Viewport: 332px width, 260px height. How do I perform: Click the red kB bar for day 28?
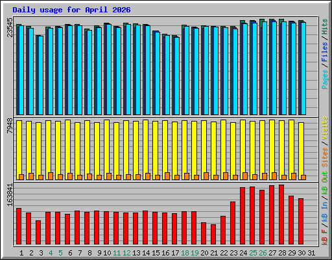(x=281, y=214)
